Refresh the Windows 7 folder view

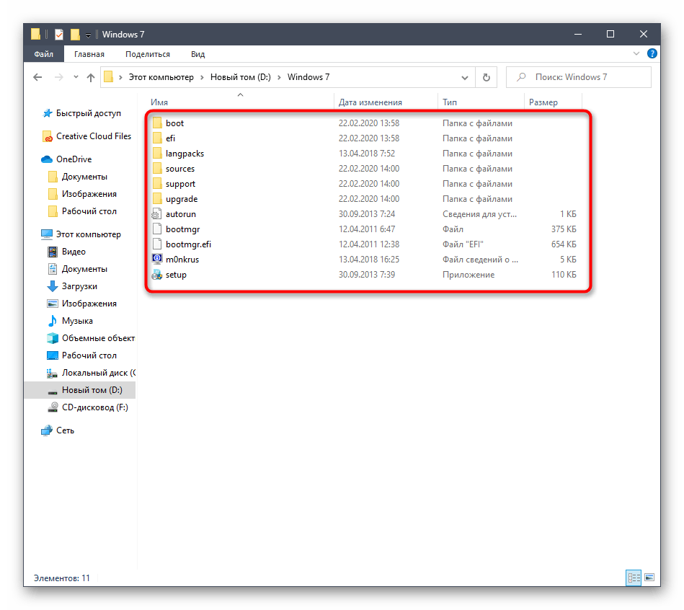[486, 77]
